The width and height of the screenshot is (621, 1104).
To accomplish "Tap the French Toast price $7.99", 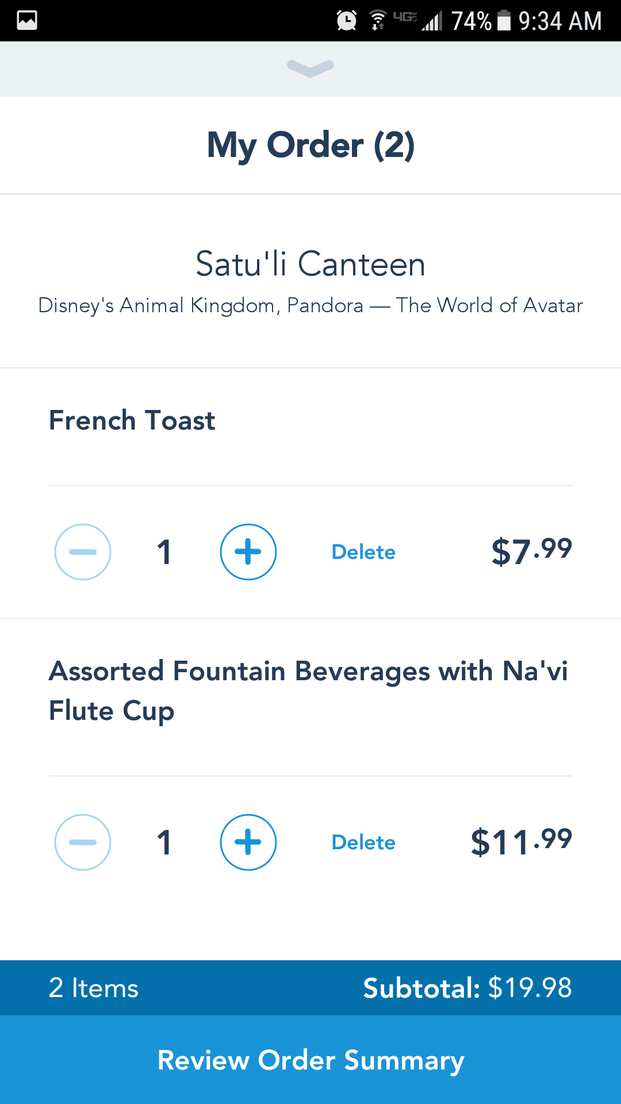I will [532, 551].
